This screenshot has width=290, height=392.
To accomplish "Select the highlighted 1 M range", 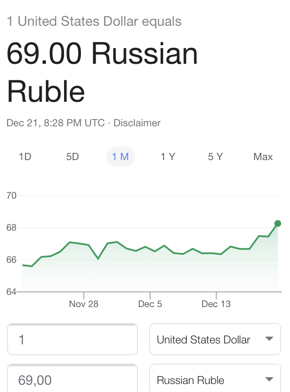I will click(x=121, y=157).
